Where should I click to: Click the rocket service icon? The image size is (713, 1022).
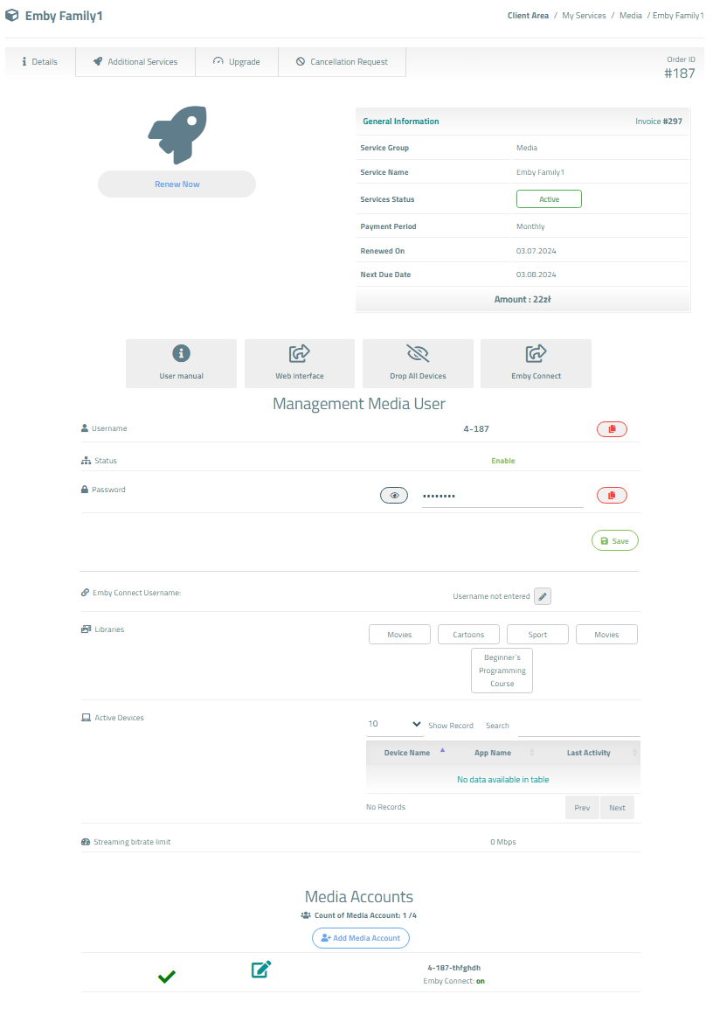[177, 135]
